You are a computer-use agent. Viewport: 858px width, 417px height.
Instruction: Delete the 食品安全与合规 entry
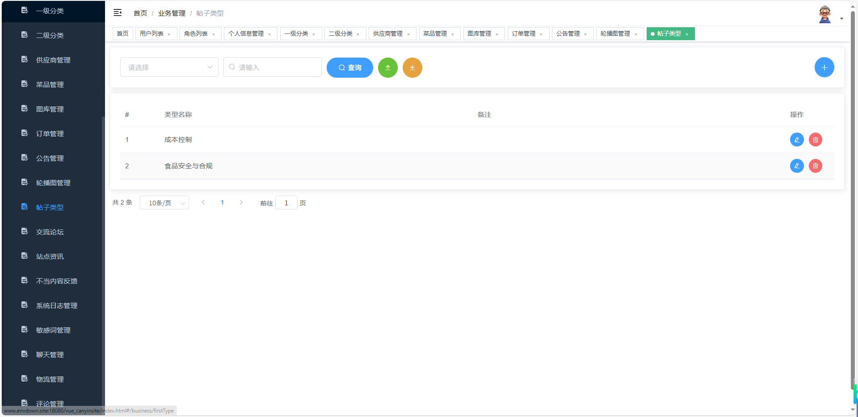[815, 166]
